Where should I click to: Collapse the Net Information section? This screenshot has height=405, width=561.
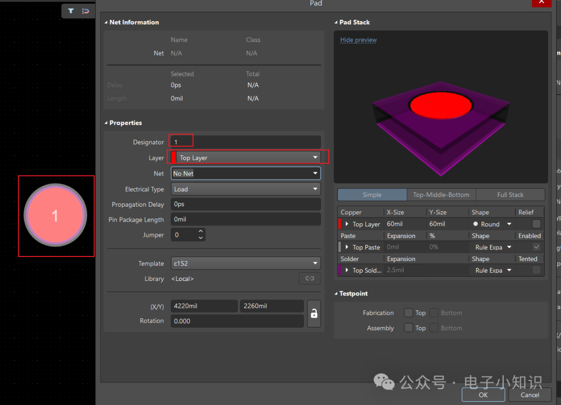click(x=106, y=22)
